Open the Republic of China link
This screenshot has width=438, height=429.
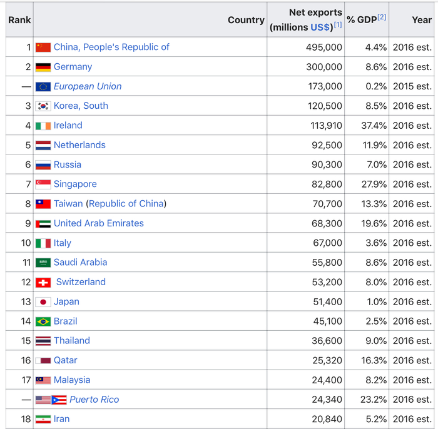127,204
